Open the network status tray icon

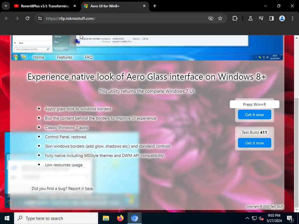tap(254, 218)
